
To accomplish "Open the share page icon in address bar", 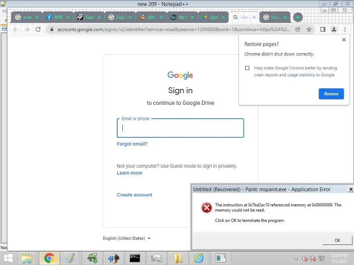I will 298,29.
